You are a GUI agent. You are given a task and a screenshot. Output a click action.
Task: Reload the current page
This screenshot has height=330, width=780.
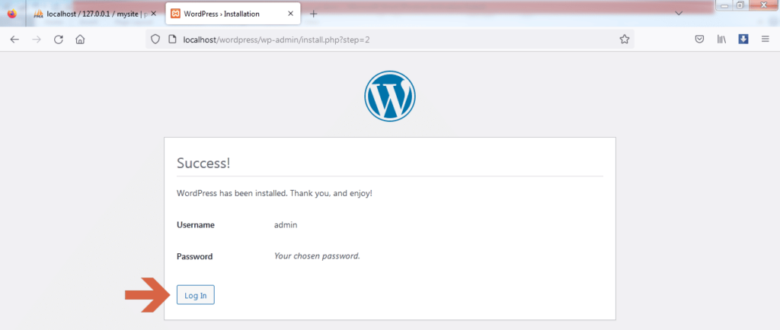pos(58,40)
